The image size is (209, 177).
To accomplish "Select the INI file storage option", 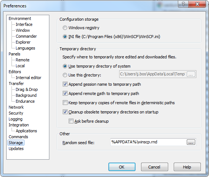I will pos(65,37).
